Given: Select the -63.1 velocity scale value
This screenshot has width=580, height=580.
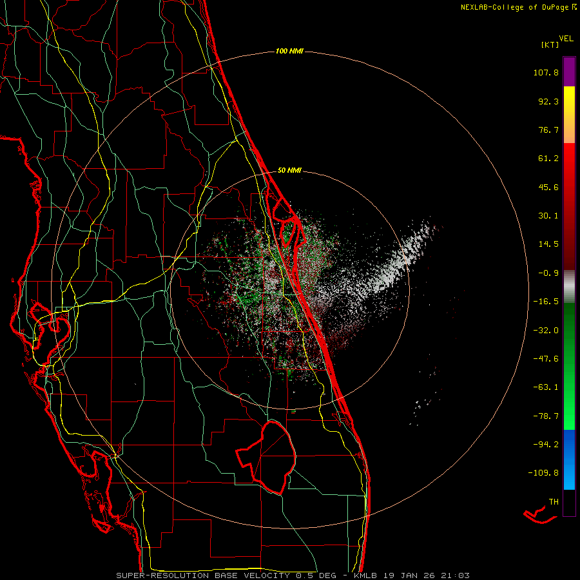Looking at the screenshot, I should 546,387.
